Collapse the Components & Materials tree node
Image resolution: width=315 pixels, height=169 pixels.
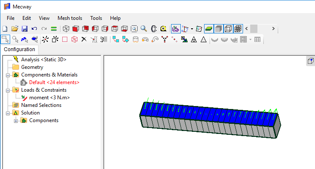coord(8,75)
